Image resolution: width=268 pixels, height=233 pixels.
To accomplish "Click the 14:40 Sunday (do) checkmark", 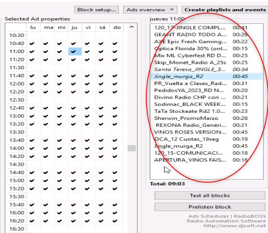I will [x=115, y=172].
